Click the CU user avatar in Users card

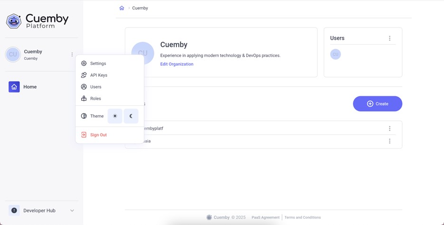335,54
